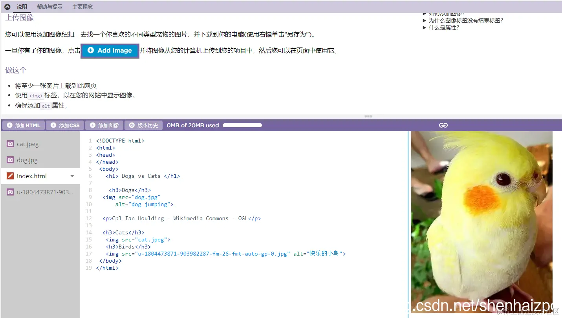
Task: Click the panel divider handle above the editor
Action: click(368, 116)
